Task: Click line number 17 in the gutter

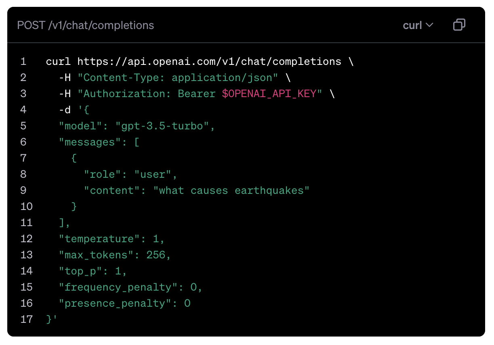Action: coord(26,320)
